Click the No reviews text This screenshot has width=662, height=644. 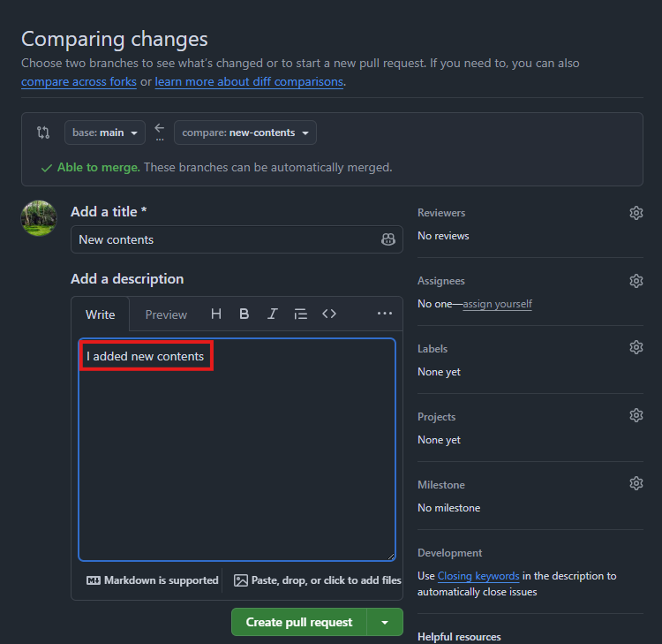(x=443, y=236)
